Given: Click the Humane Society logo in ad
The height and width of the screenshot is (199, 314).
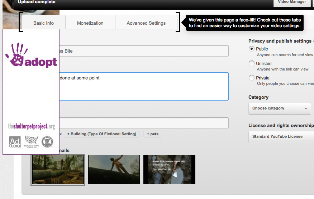Looking at the screenshot, I should pos(32,142).
